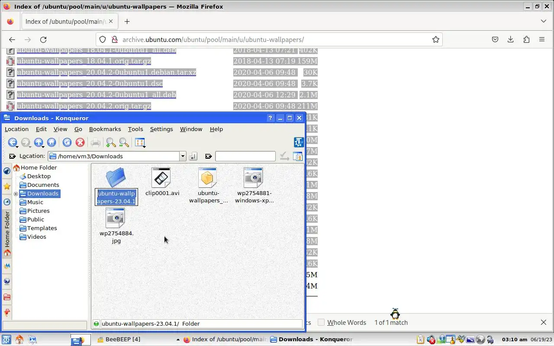Select Videos in the Home Folder tree

pyautogui.click(x=36, y=237)
